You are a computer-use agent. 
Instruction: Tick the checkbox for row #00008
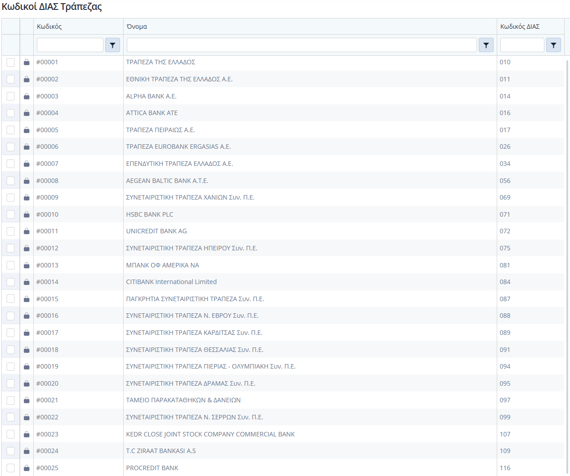pos(11,181)
